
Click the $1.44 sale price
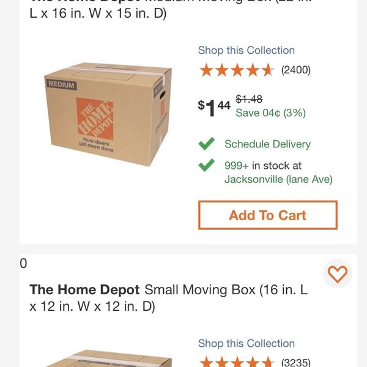214,108
